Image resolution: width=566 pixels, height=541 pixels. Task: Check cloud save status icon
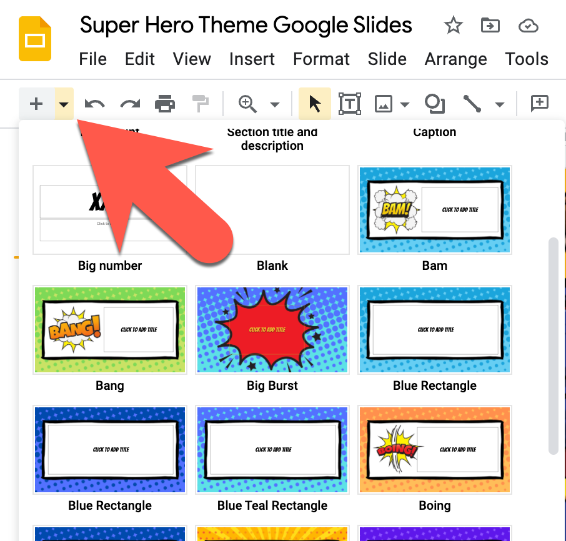tap(528, 26)
